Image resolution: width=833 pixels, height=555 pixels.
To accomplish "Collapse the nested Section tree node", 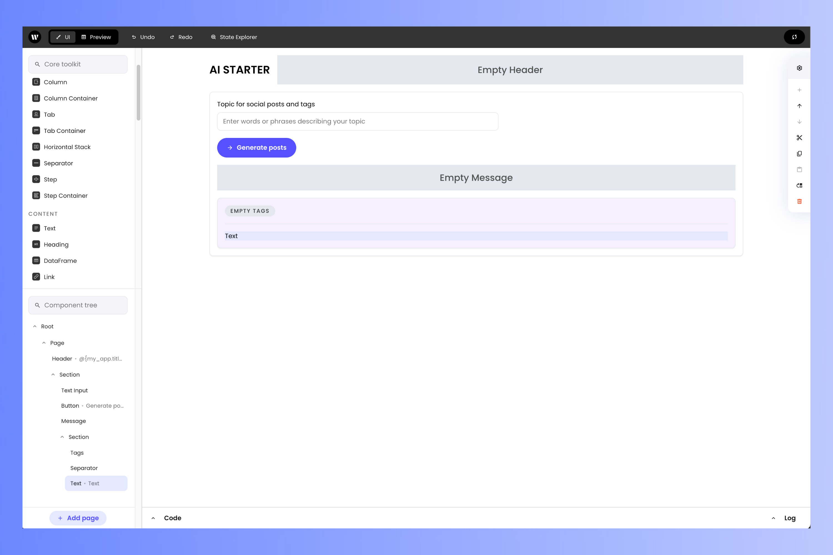I will [62, 437].
